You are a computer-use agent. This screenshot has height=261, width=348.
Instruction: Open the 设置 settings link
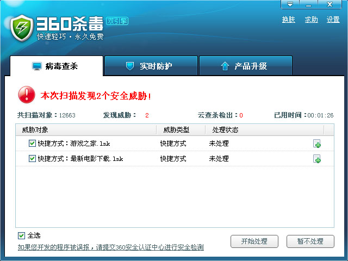pyautogui.click(x=333, y=20)
